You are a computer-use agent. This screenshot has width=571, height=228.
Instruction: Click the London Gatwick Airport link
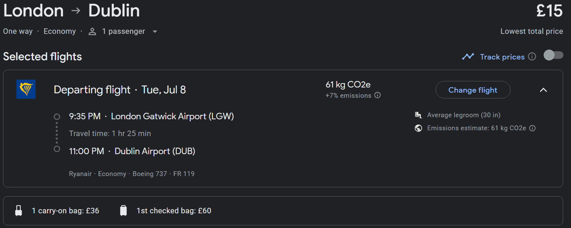[172, 116]
